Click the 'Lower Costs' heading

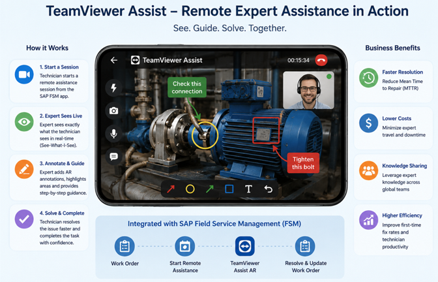click(397, 119)
